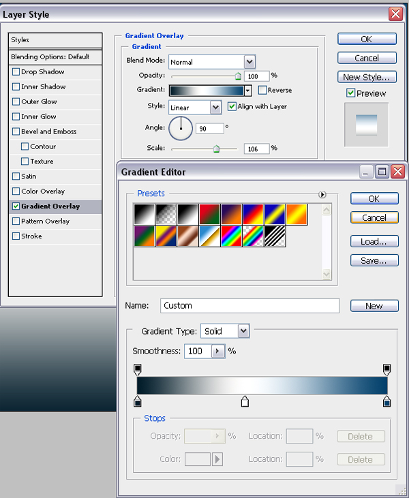
Task: Pick the blue-yellow-blue gradient preset
Action: pos(275,215)
